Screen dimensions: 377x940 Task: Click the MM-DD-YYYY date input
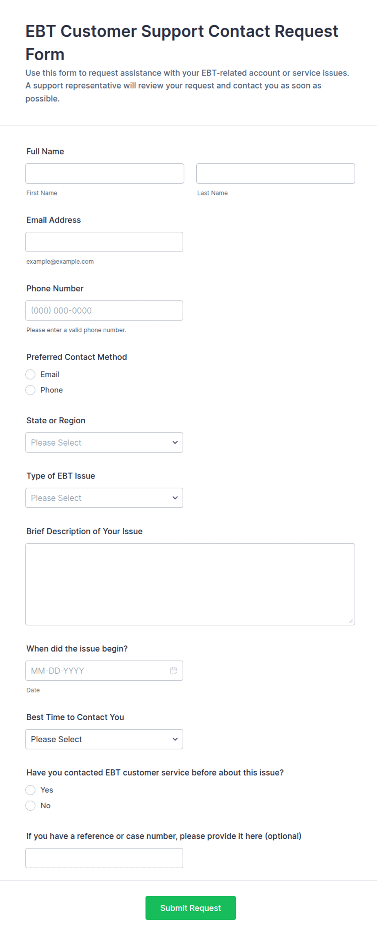[x=104, y=671]
